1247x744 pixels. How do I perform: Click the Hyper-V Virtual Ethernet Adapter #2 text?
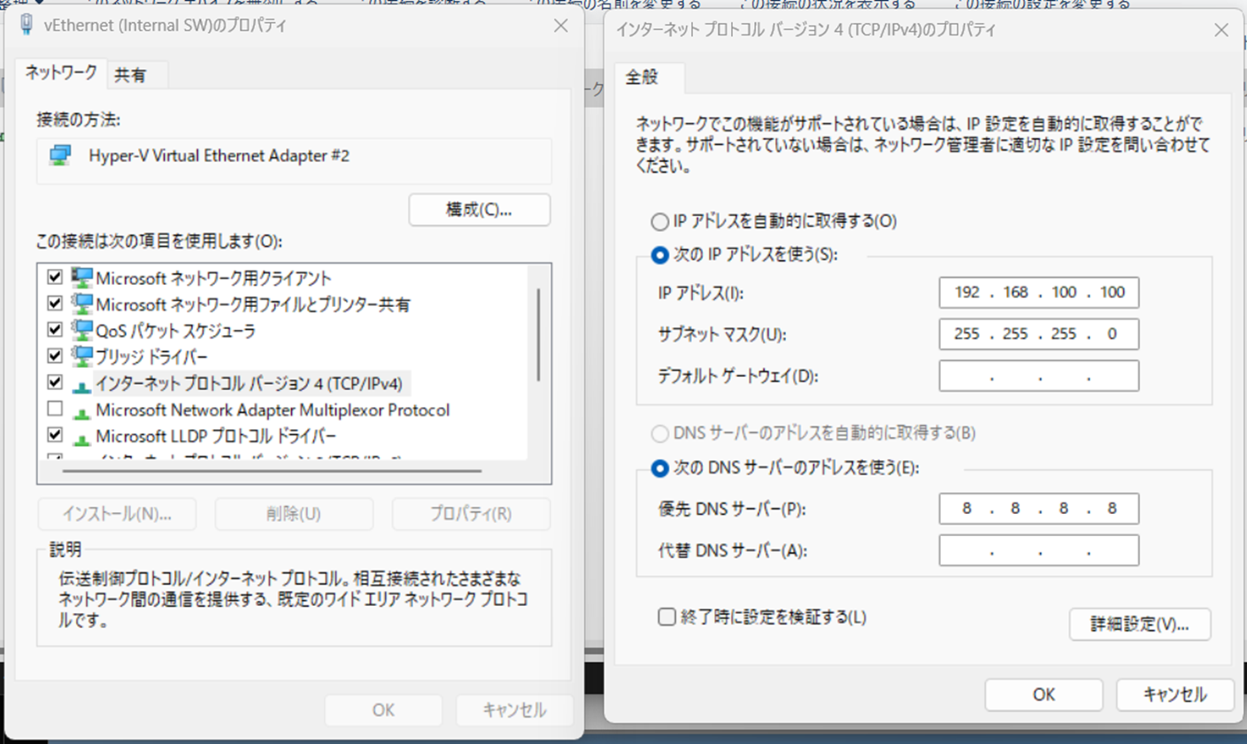click(x=219, y=156)
